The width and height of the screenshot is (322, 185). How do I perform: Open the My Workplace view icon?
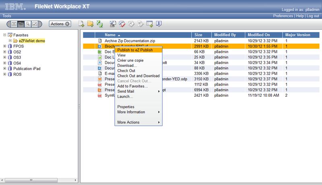click(x=14, y=24)
